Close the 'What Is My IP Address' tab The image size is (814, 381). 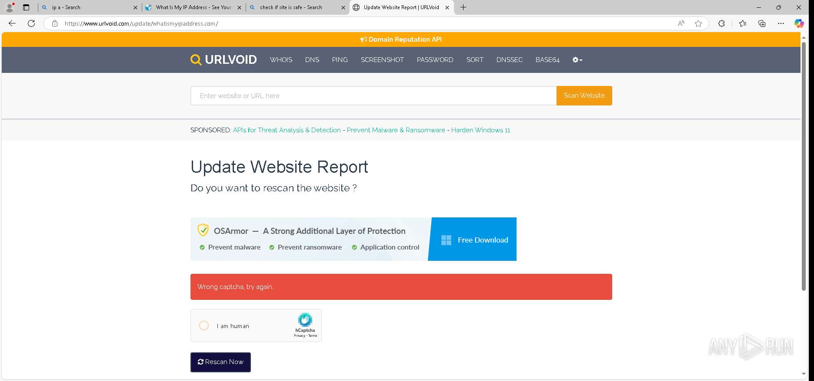[x=239, y=7]
